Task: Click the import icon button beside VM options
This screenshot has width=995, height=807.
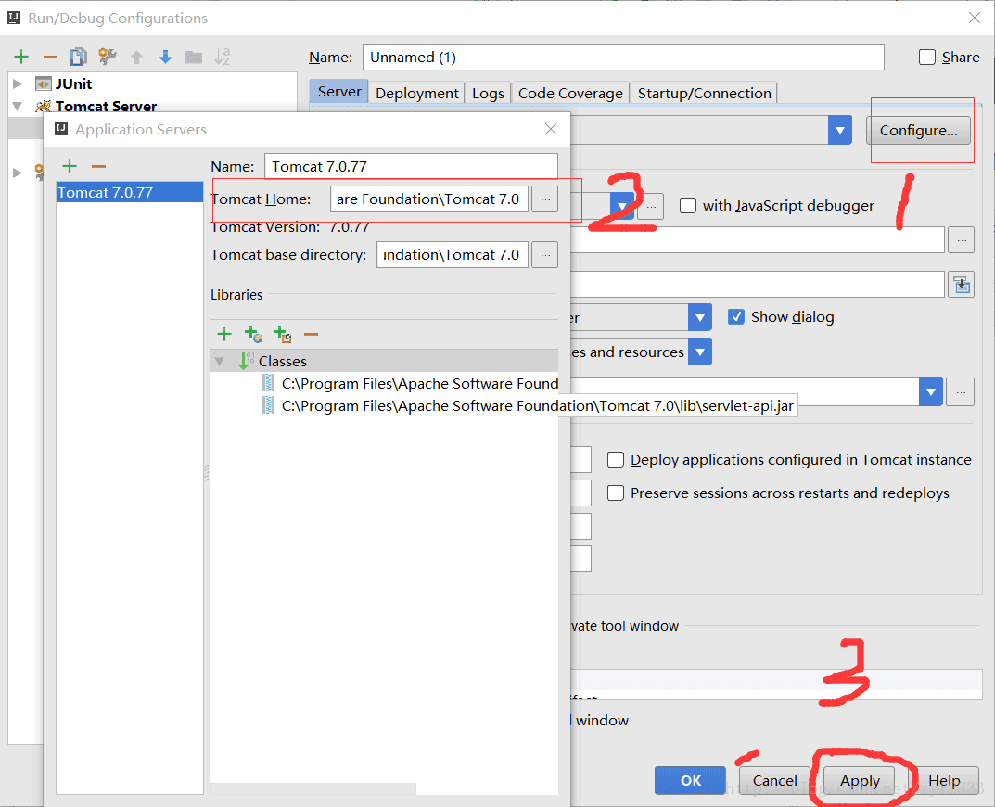Action: pyautogui.click(x=962, y=285)
